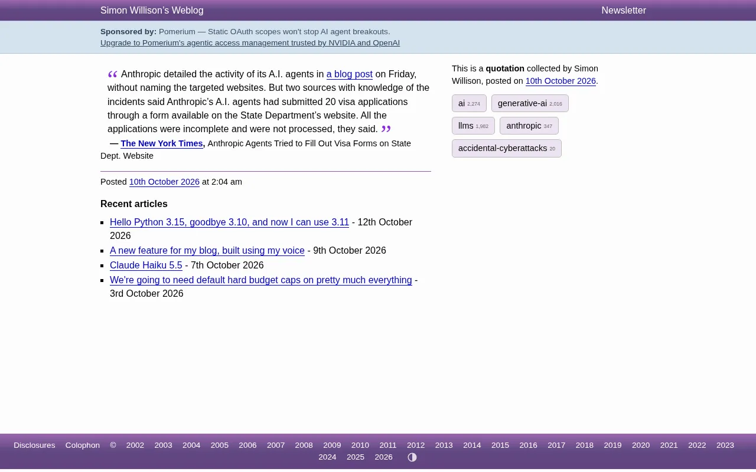Image resolution: width=756 pixels, height=472 pixels.
Task: Toggle the dark/light theme icon in footer
Action: coord(412,457)
